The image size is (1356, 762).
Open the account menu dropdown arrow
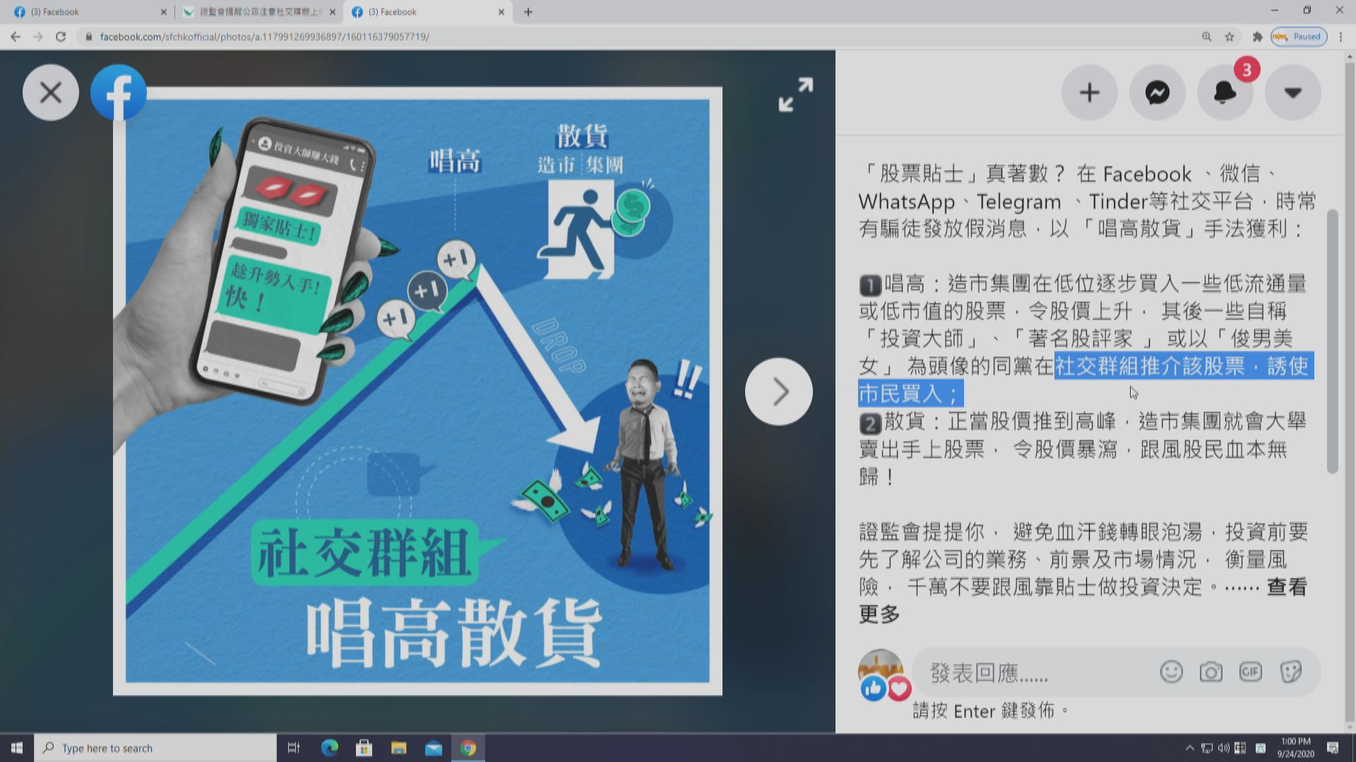(x=1292, y=92)
